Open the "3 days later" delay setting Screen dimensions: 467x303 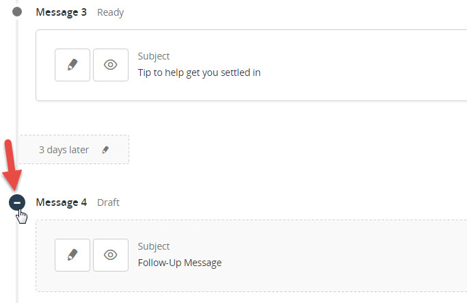[x=64, y=150]
